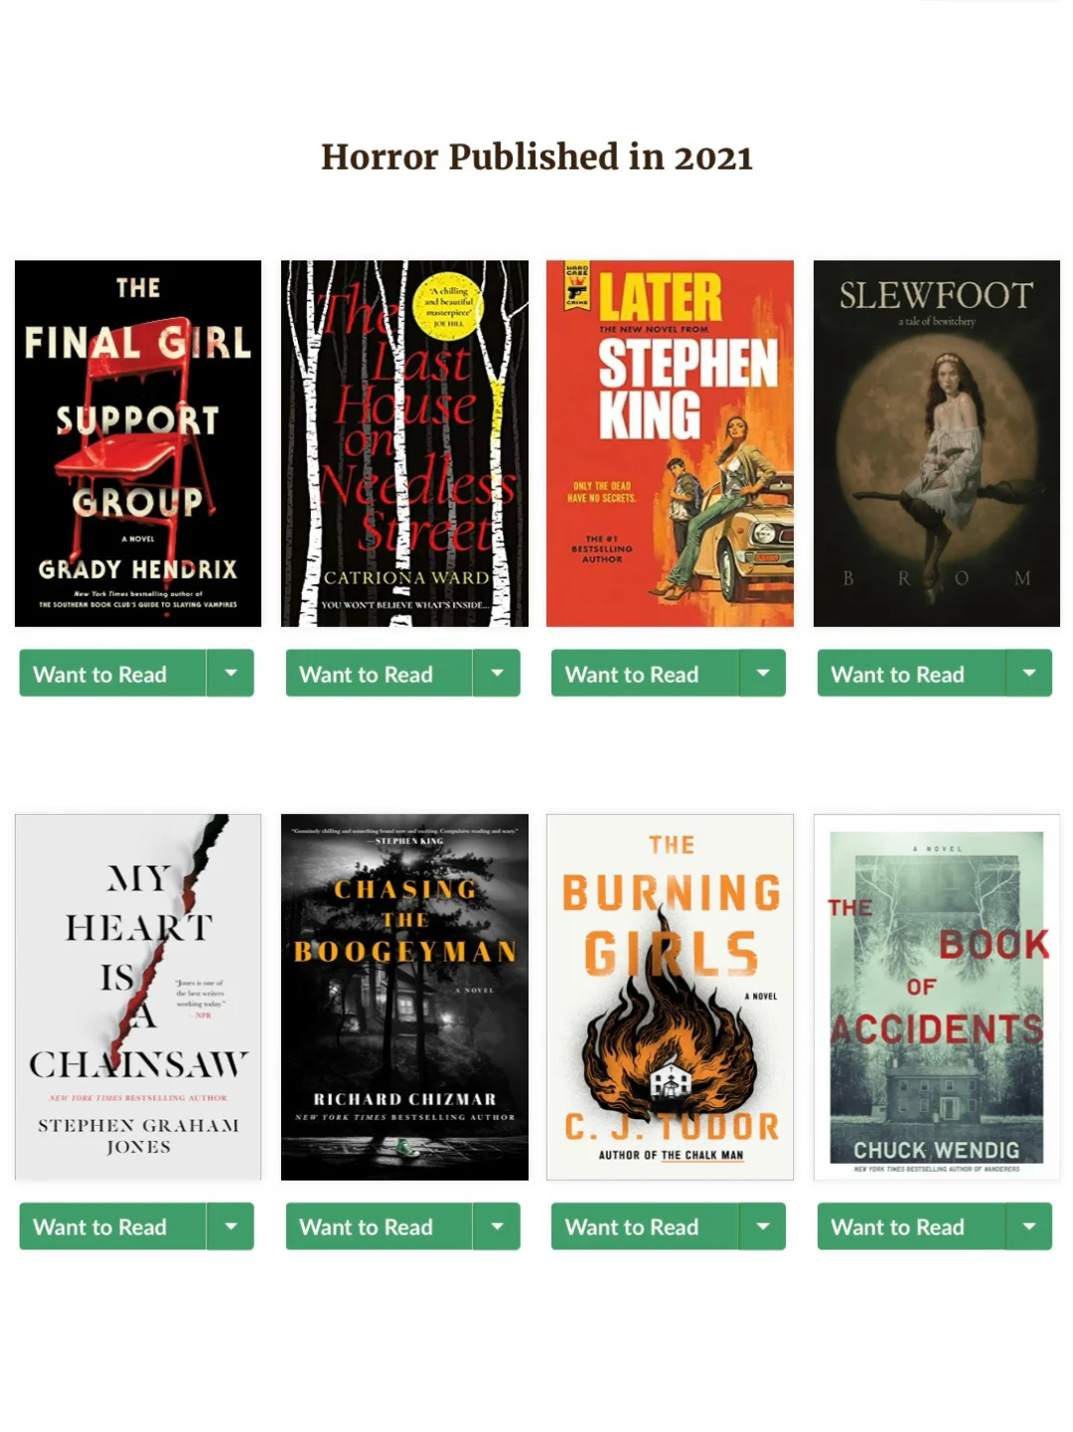This screenshot has height=1432, width=1073.
Task: Expand shelf dropdown under Slewfoot
Action: coord(1028,673)
